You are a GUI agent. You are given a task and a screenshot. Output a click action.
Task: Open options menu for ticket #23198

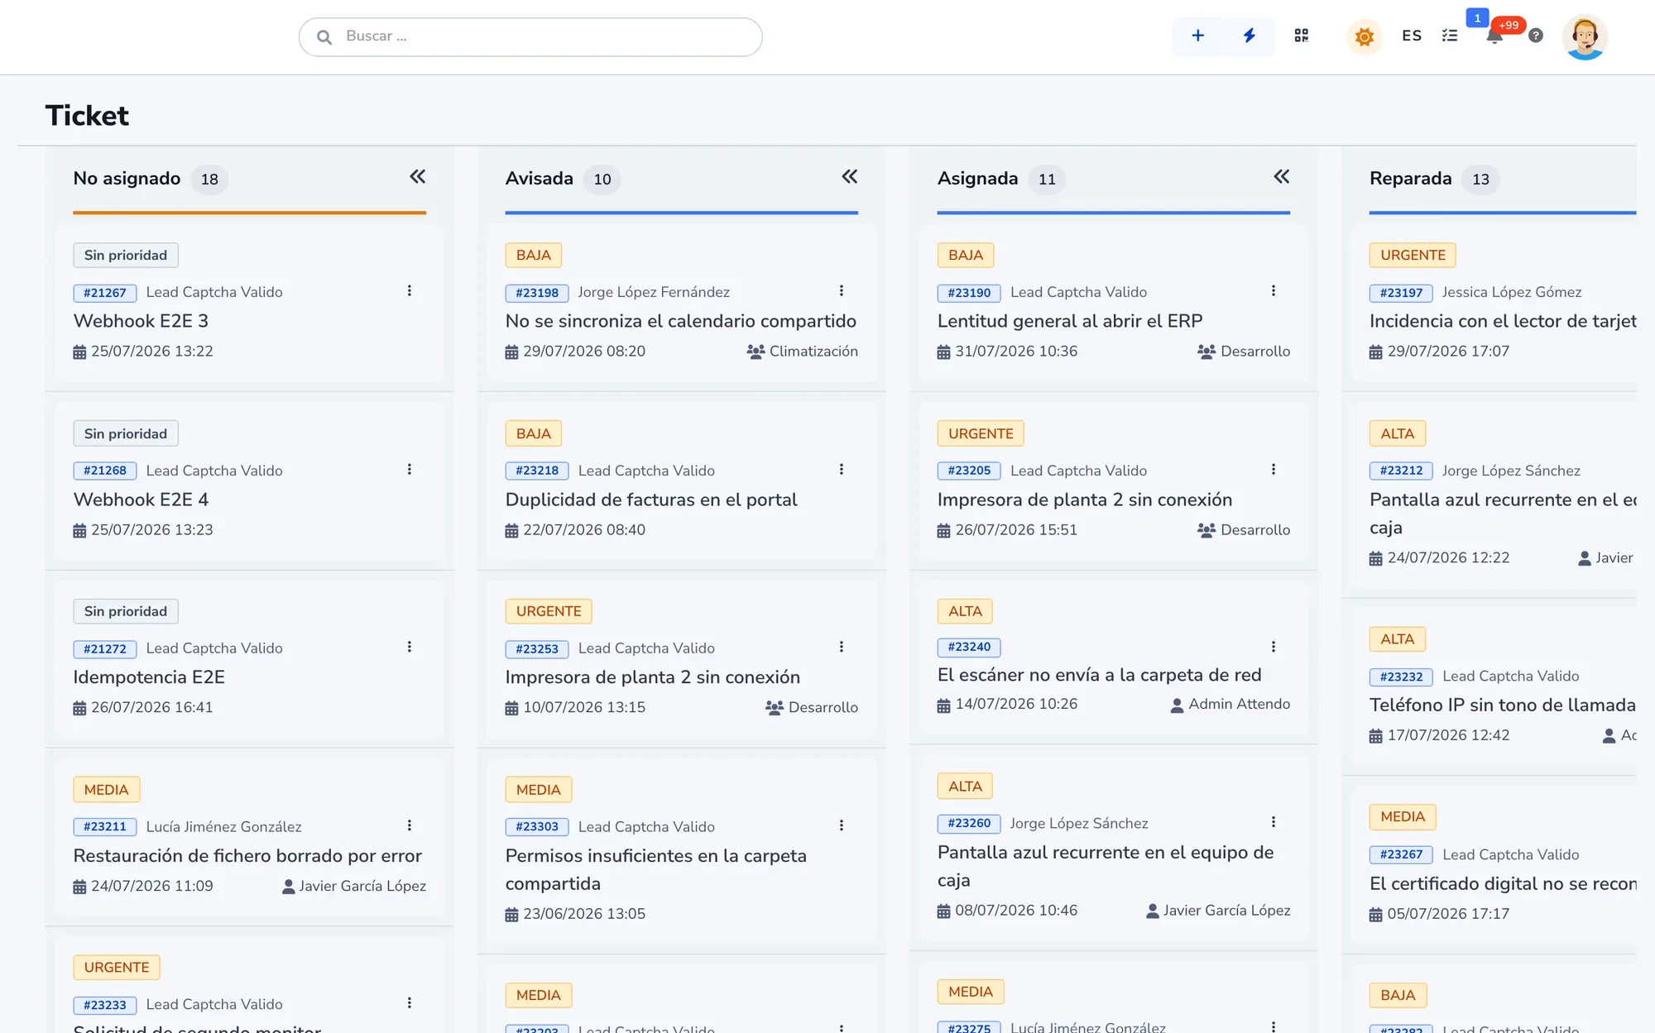click(x=842, y=291)
